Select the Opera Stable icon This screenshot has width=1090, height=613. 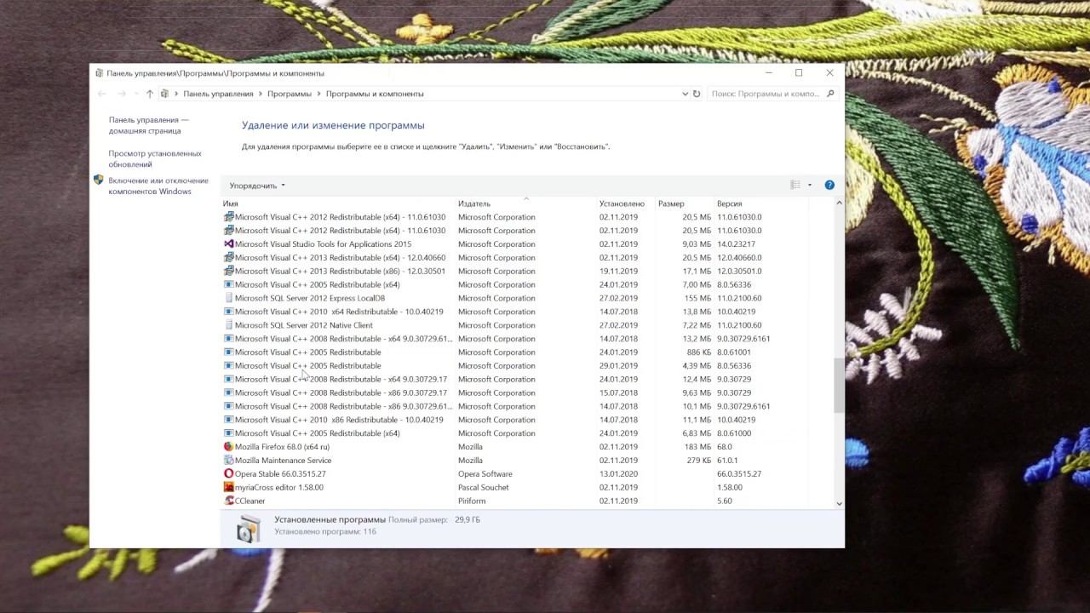click(x=228, y=474)
